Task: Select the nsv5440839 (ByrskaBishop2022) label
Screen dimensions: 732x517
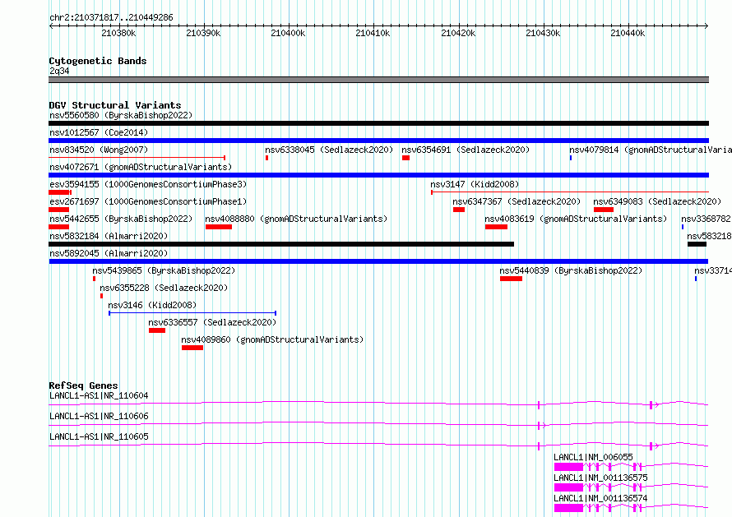Action: [x=571, y=270]
